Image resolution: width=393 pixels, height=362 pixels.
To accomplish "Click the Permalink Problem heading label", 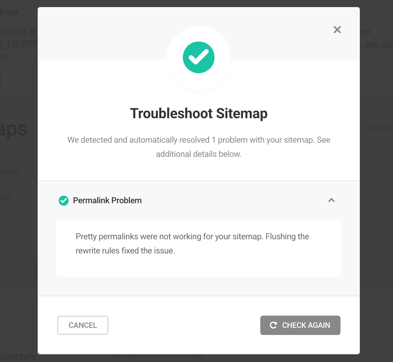I will point(108,200).
